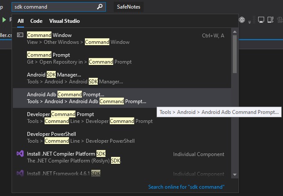The width and height of the screenshot is (283, 196).
Task: Click the Command Window terminal icon
Action: tap(20, 35)
